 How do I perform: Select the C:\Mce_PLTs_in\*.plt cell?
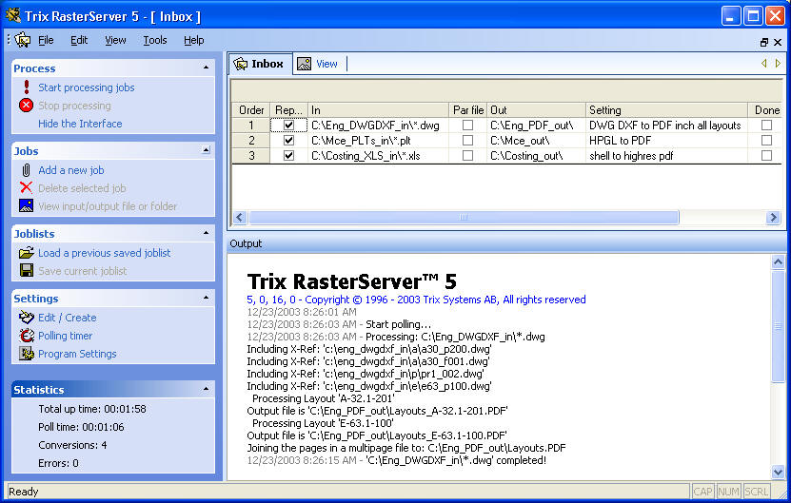point(378,140)
